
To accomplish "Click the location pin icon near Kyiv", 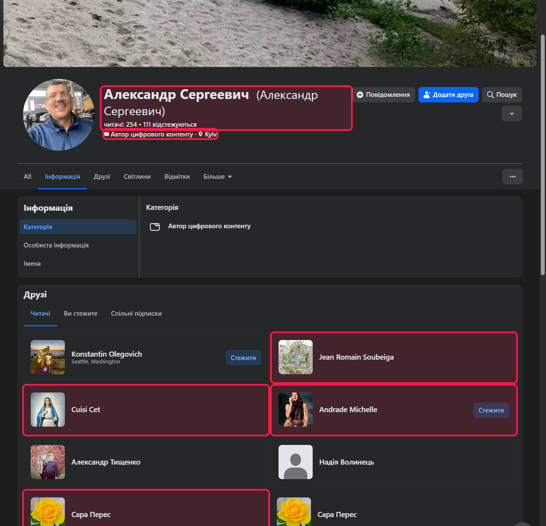I will pos(200,134).
